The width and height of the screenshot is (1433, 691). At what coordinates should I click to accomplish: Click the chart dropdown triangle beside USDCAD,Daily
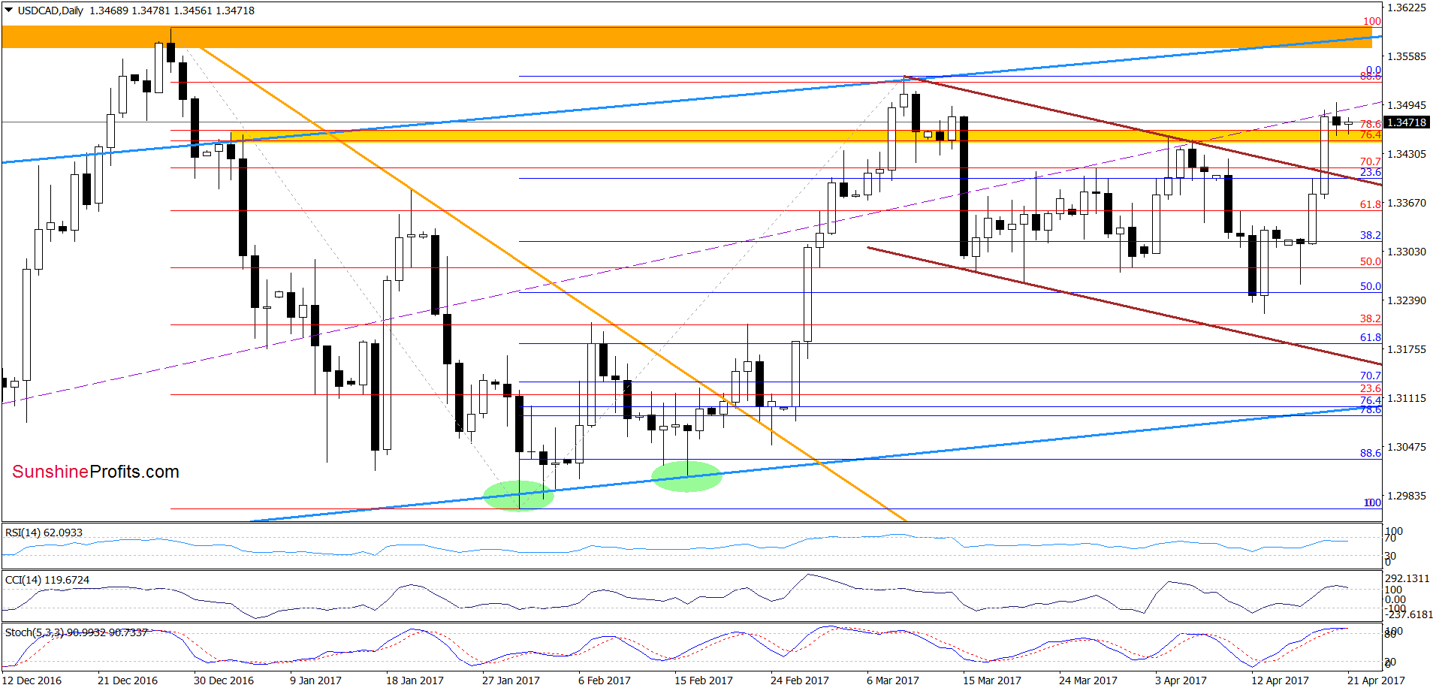(x=8, y=11)
